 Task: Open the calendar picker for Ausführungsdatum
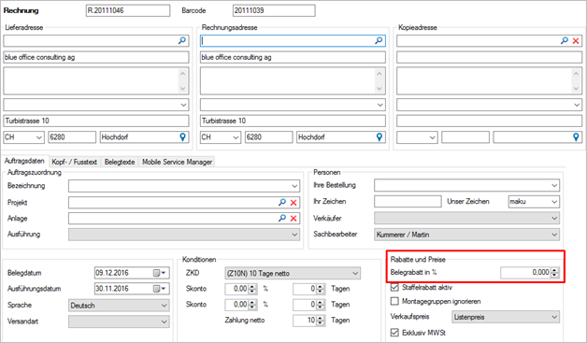pyautogui.click(x=160, y=289)
